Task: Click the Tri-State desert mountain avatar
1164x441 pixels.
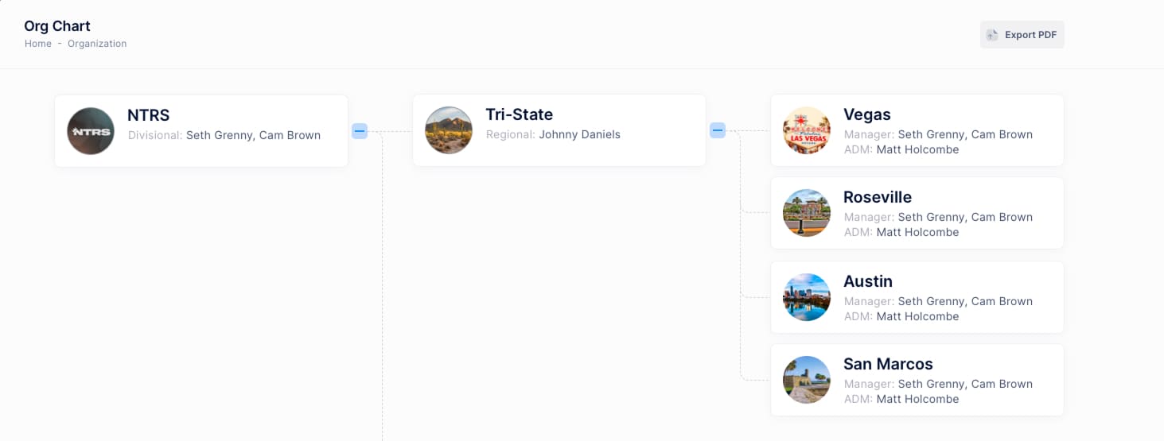Action: click(449, 130)
